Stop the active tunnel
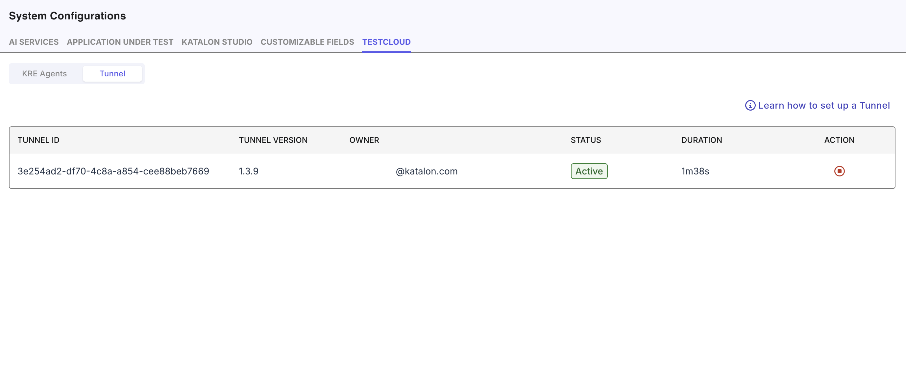Viewport: 906px width, 392px height. pyautogui.click(x=839, y=171)
